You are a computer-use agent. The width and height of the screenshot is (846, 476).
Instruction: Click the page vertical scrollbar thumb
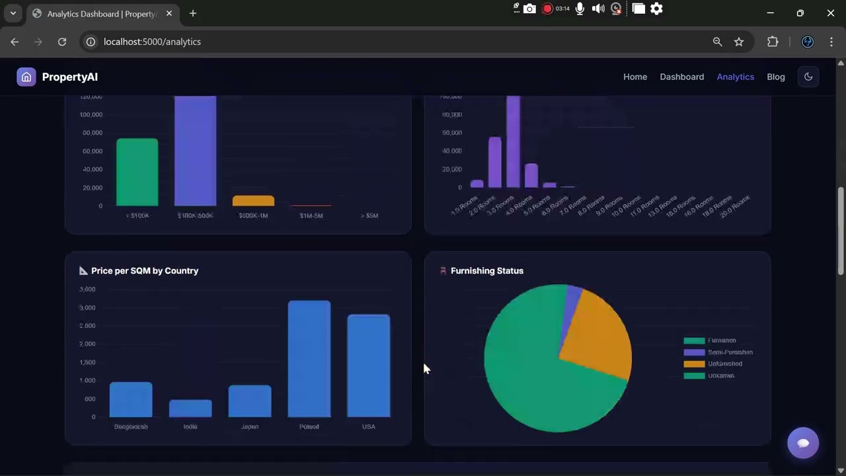click(841, 231)
